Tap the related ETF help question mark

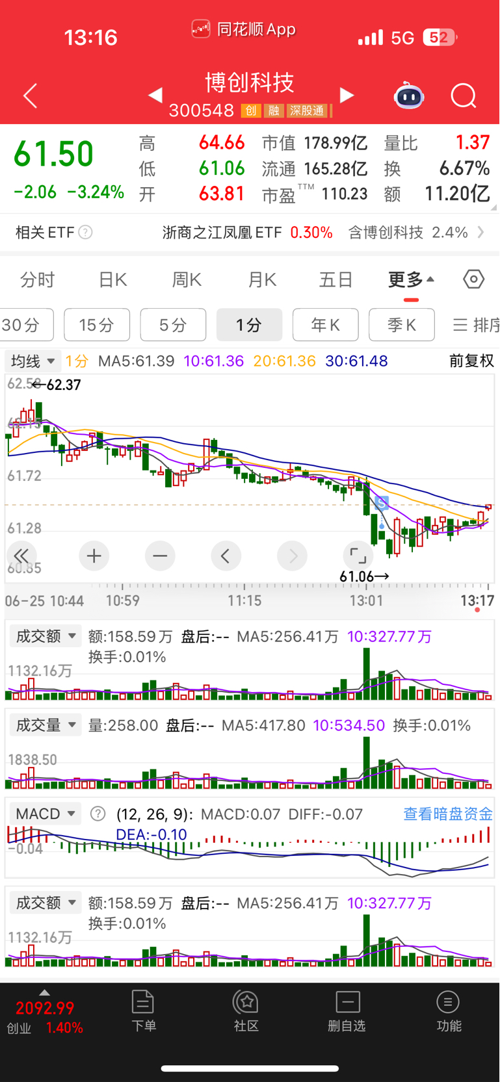coord(85,233)
